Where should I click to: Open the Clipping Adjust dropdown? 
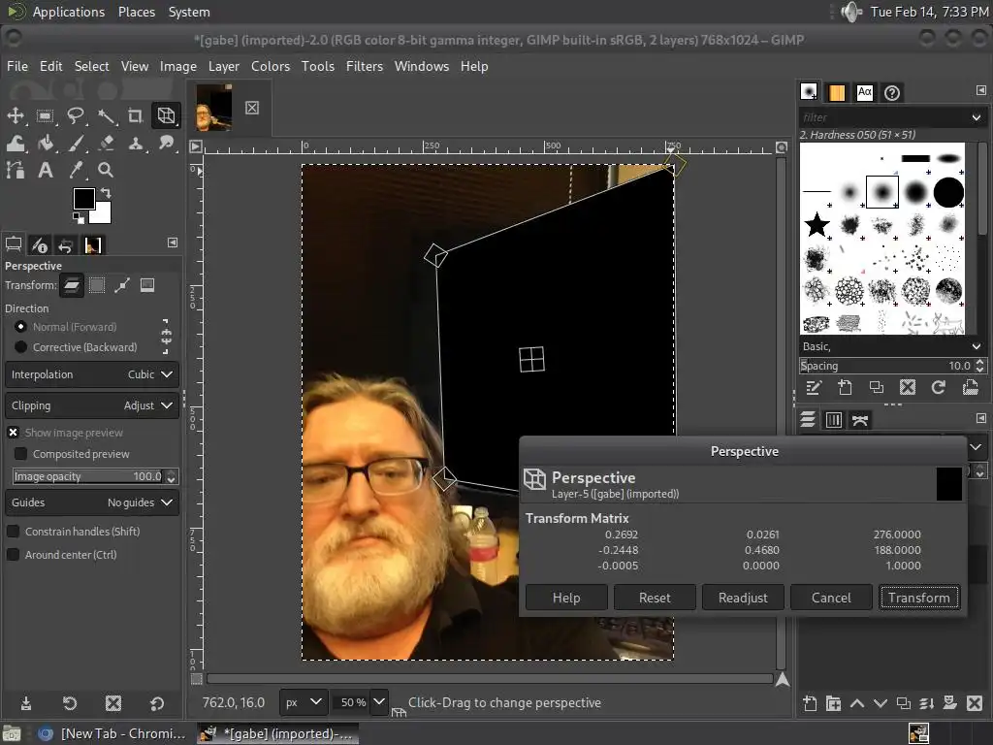(92, 405)
